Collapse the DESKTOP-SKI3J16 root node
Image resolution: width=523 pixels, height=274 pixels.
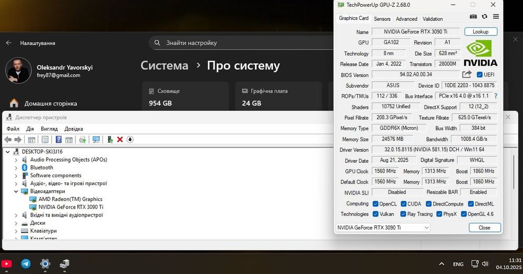(8, 152)
